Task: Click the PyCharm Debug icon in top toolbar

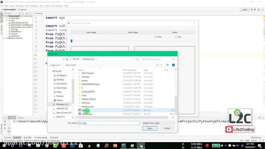Action: click(x=255, y=10)
